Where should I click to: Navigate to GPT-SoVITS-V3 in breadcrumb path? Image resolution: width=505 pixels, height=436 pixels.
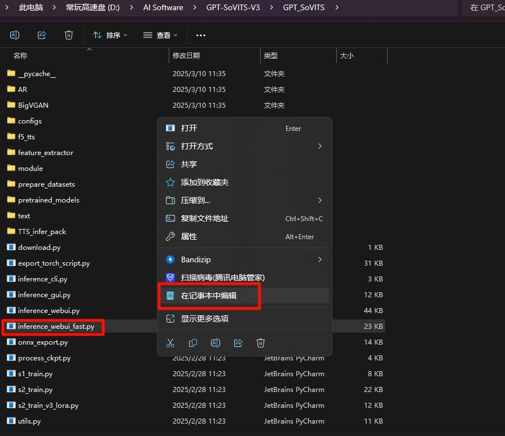click(x=233, y=7)
